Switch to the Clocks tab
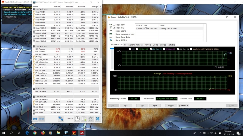243x136 pixels. pos(155,45)
